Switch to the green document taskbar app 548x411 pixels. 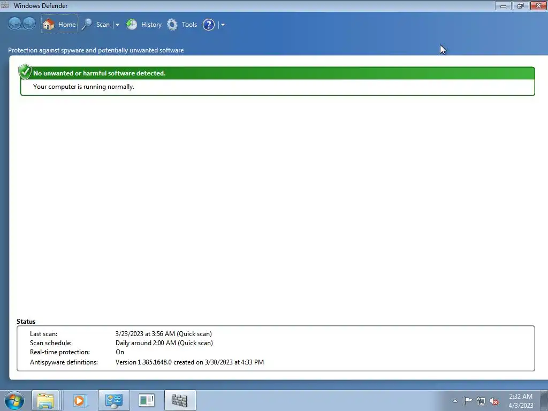coord(147,400)
